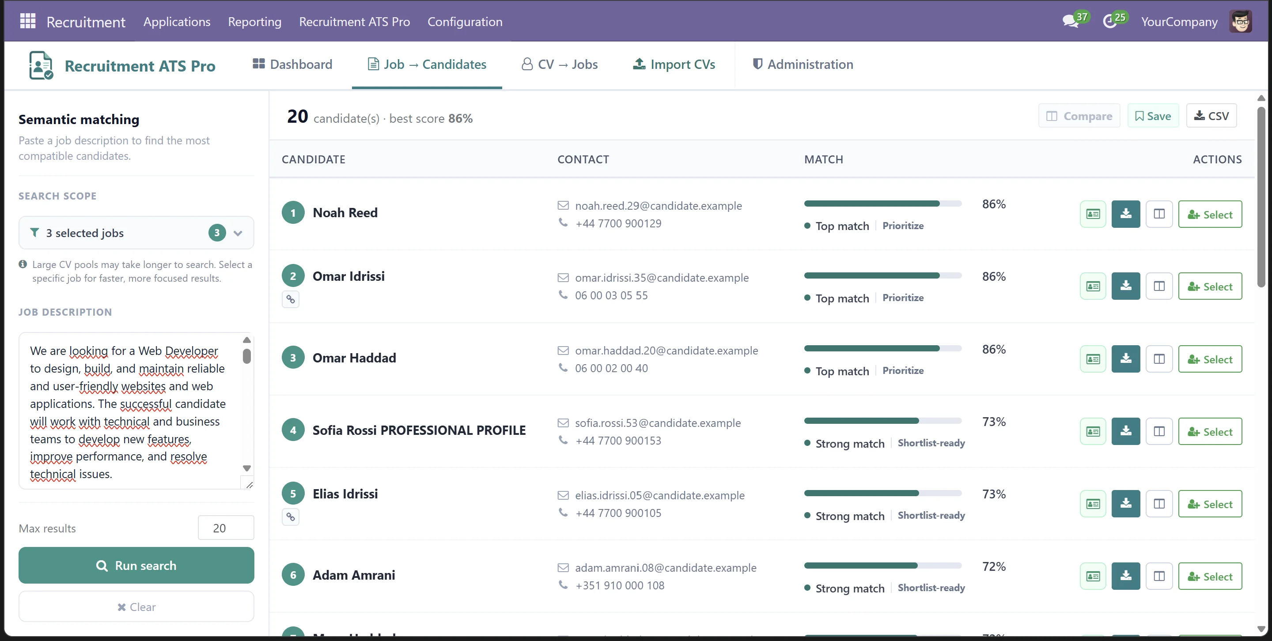This screenshot has width=1272, height=641.
Task: Click the link icon under Elias Idrissi
Action: click(x=290, y=517)
